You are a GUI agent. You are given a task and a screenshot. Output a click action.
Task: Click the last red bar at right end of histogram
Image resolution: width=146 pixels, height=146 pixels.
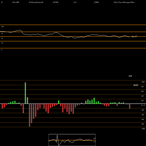[x=130, y=106]
